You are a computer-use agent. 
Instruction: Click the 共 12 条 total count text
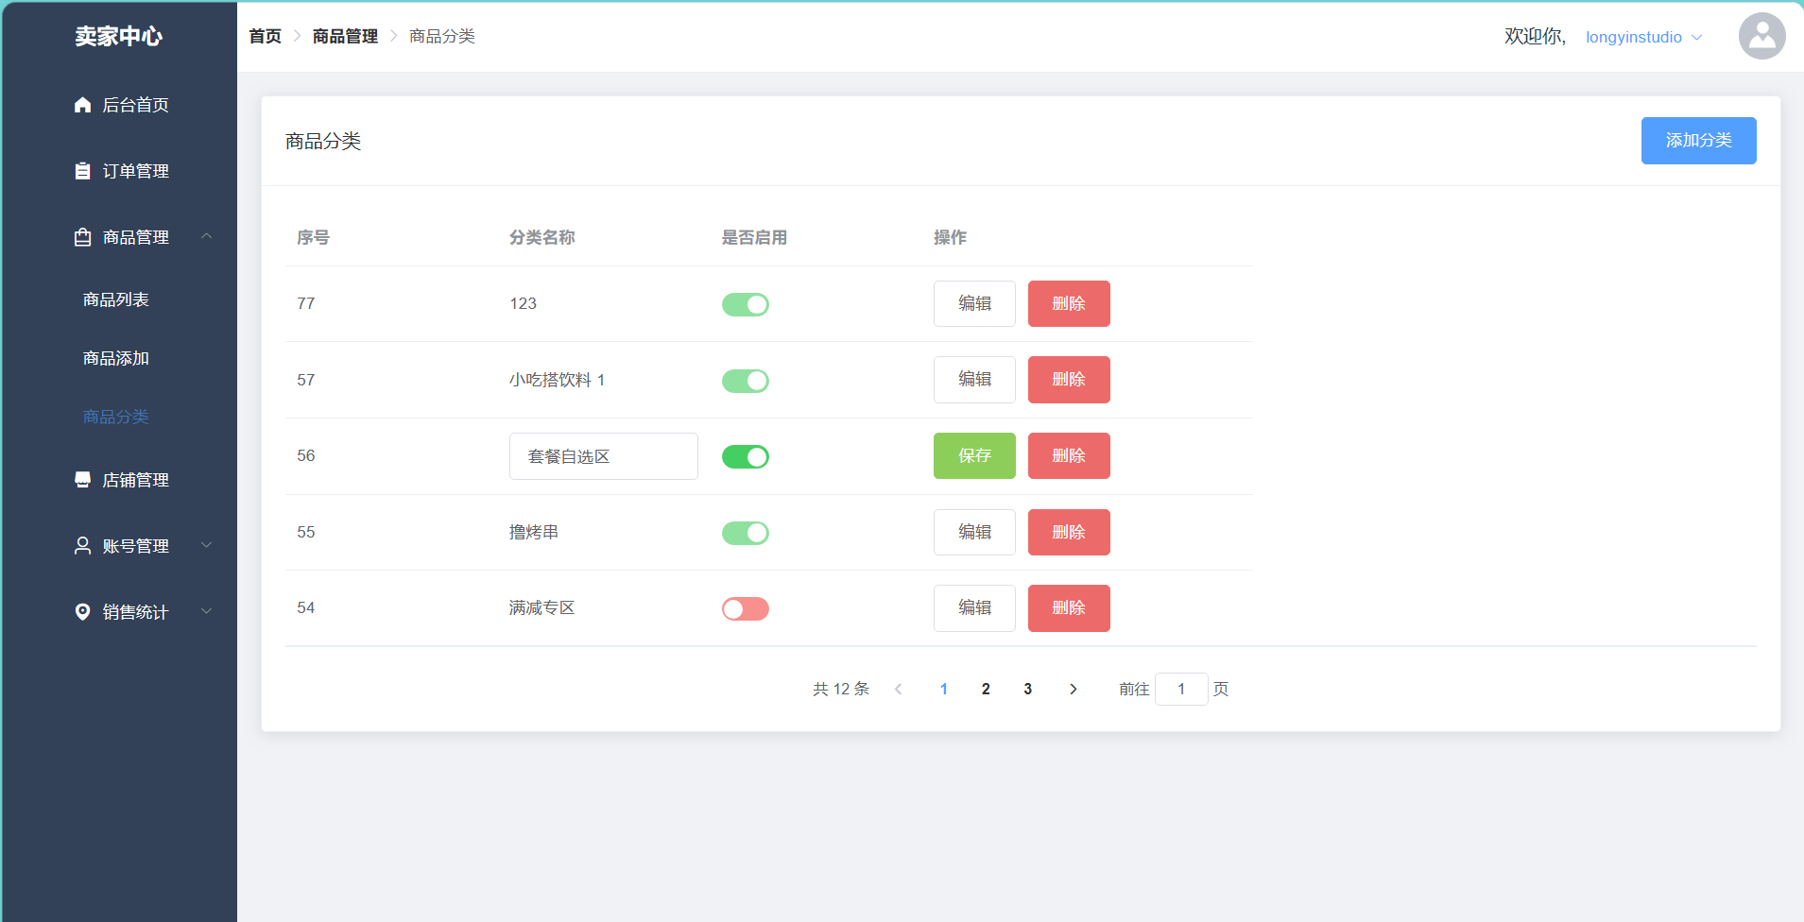point(841,689)
